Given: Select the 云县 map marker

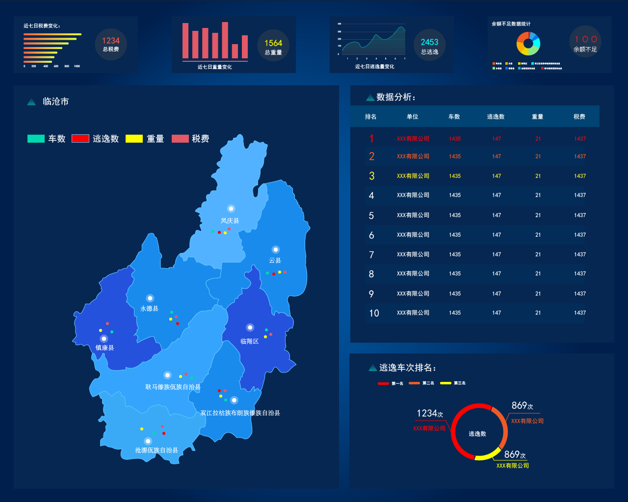Looking at the screenshot, I should tap(276, 250).
